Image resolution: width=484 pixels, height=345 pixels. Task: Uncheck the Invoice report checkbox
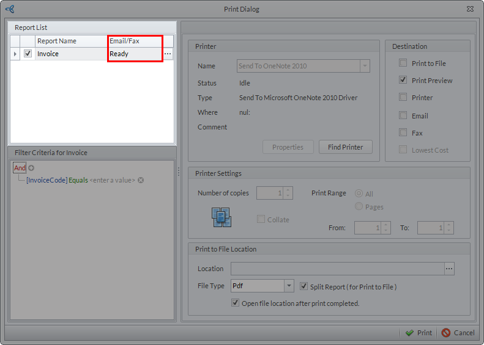(28, 54)
